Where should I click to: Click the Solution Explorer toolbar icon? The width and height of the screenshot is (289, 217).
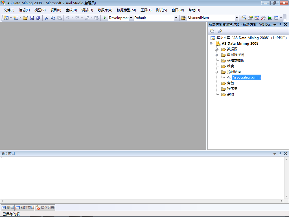(x=244, y=18)
